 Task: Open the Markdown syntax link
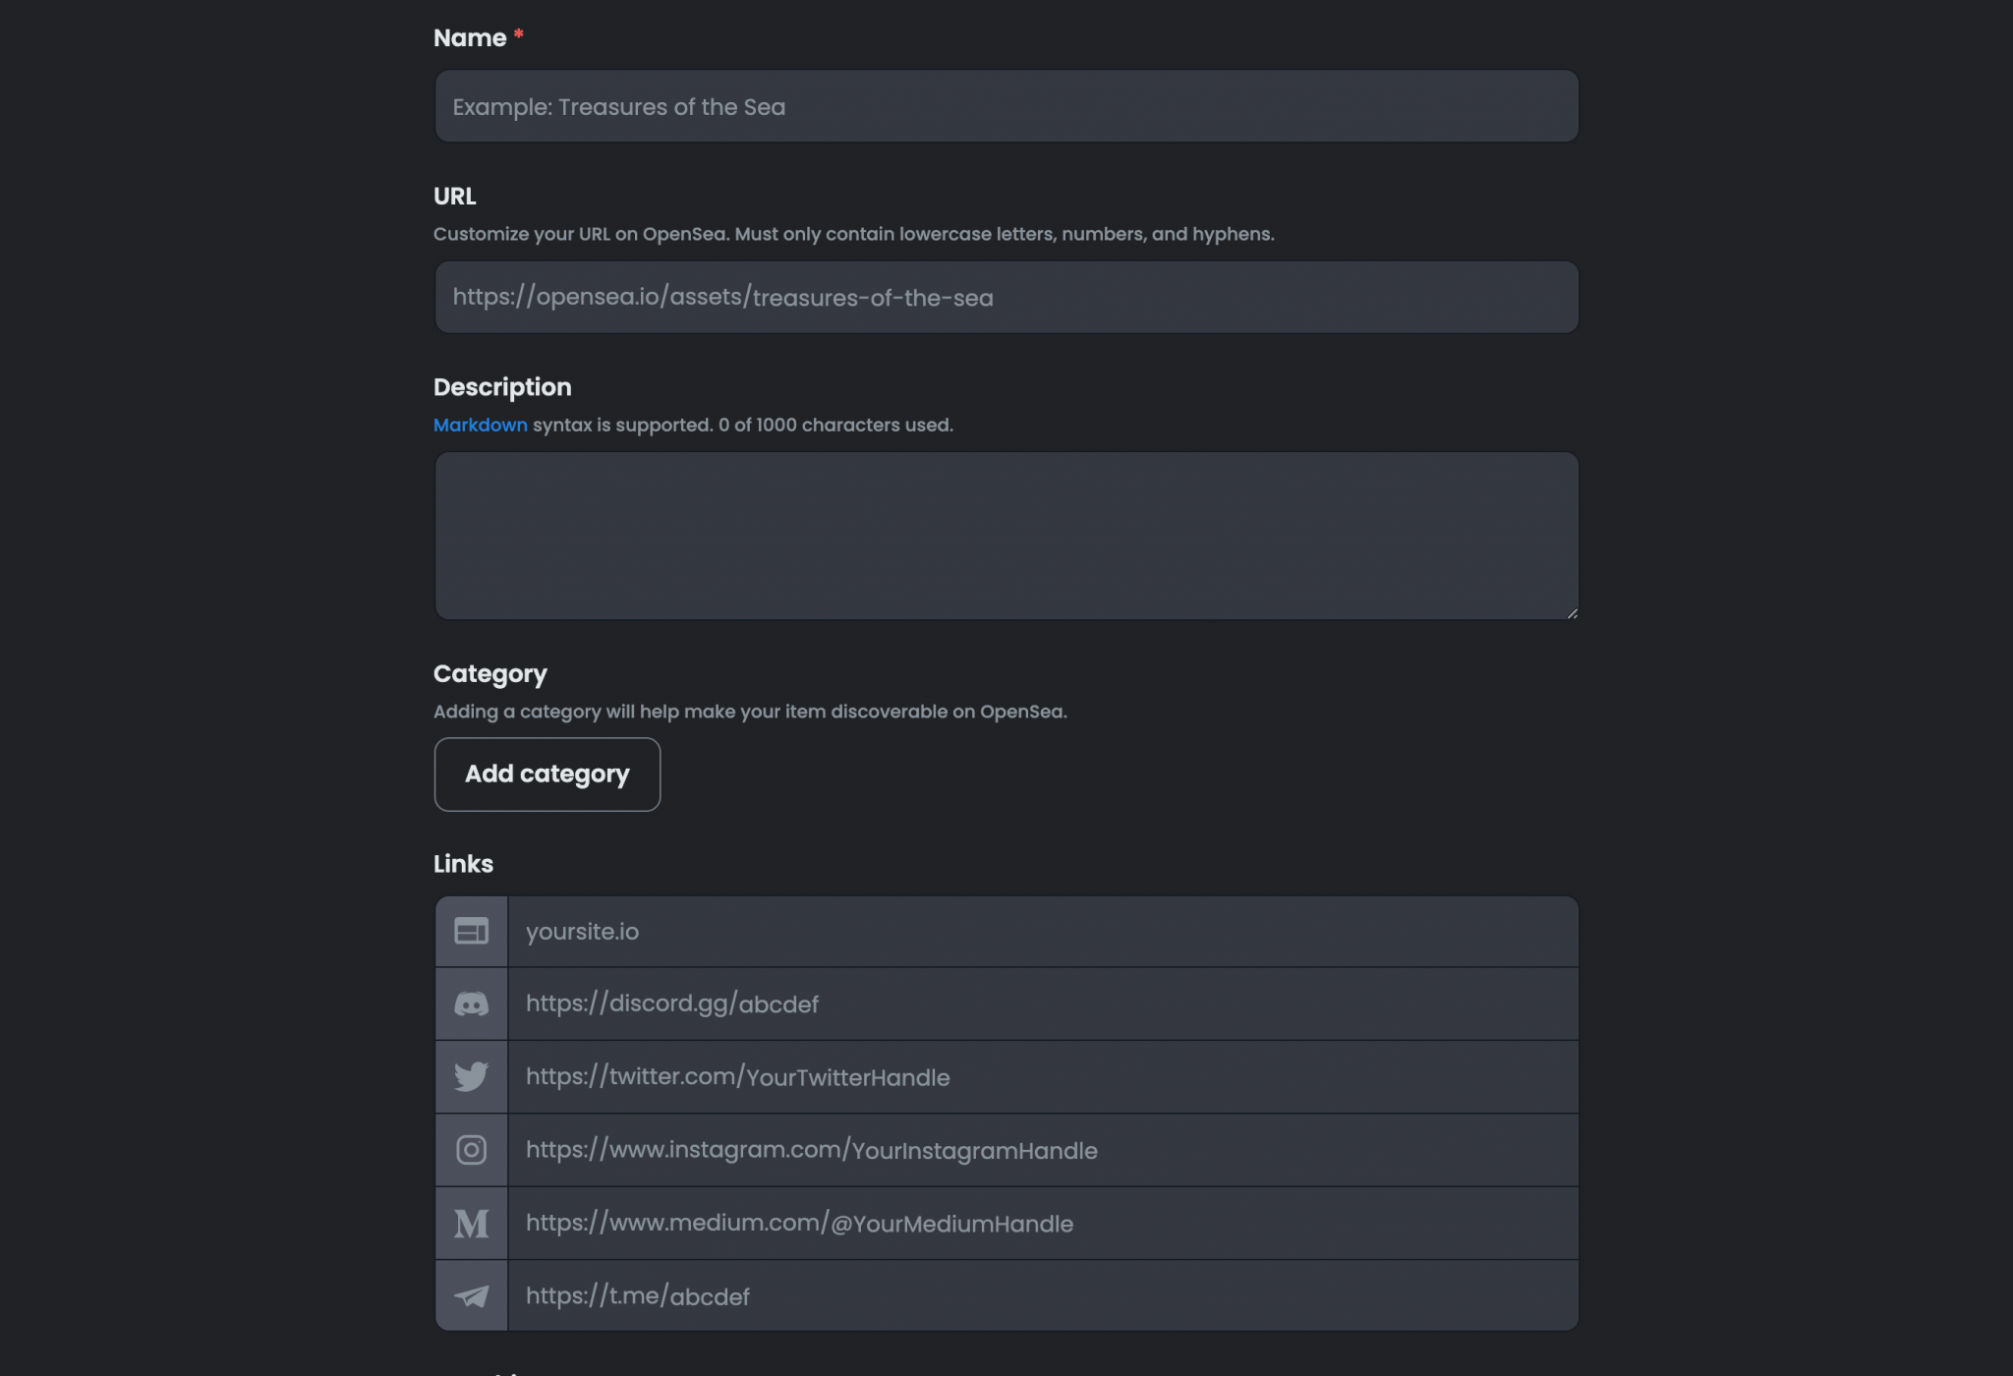pos(481,425)
